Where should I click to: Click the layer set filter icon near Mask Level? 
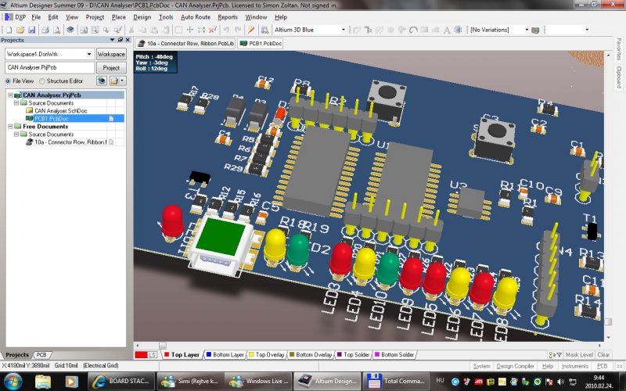555,355
